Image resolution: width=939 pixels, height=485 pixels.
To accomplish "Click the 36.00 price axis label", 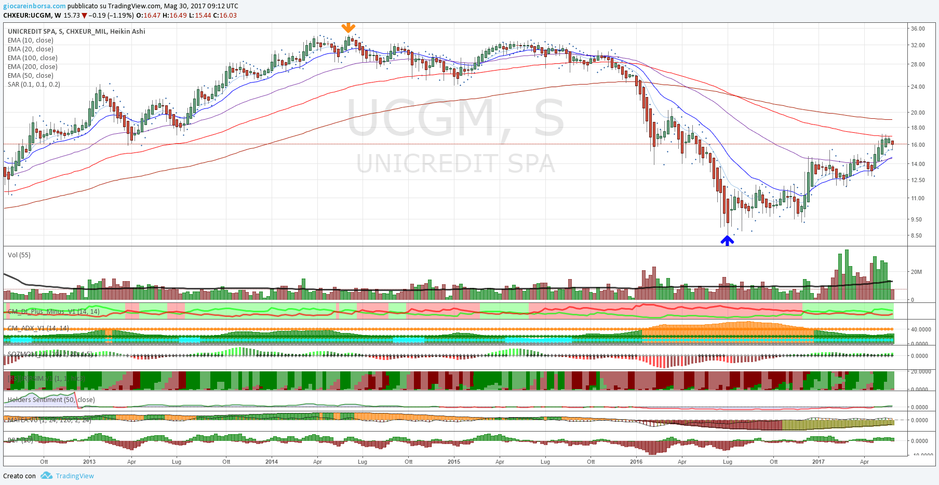I will [x=918, y=29].
